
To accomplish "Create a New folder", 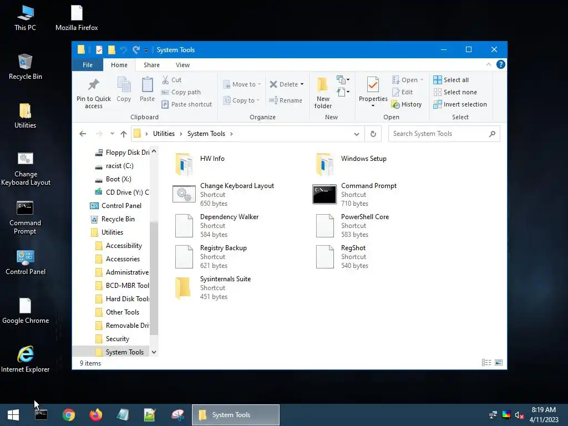I will click(322, 93).
